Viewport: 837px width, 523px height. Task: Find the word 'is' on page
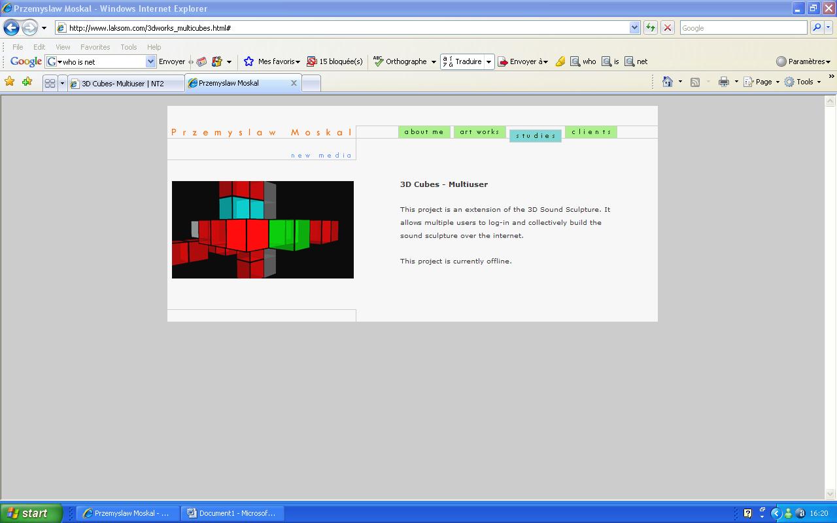tap(610, 61)
